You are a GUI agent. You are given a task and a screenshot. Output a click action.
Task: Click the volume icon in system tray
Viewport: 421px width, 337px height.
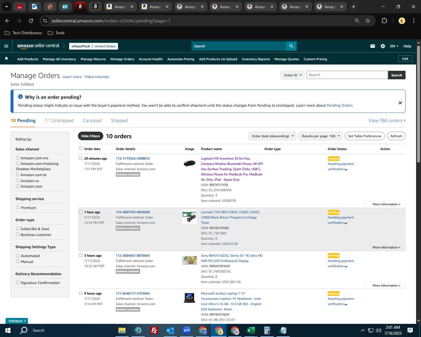point(379,330)
